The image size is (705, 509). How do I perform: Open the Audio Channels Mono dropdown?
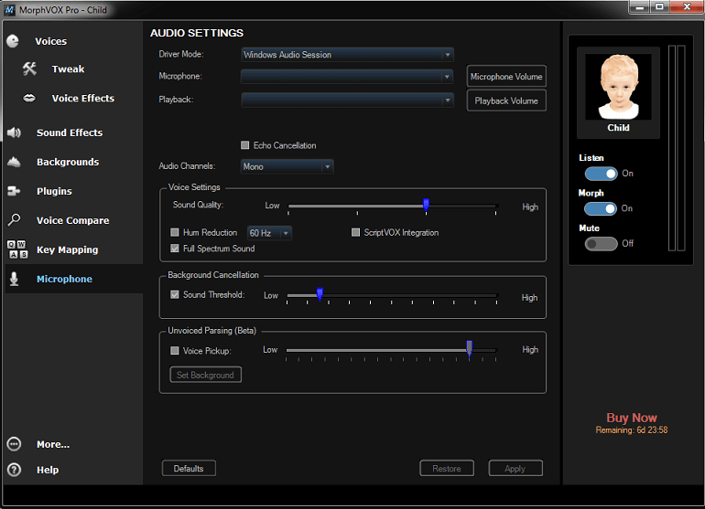tap(287, 166)
